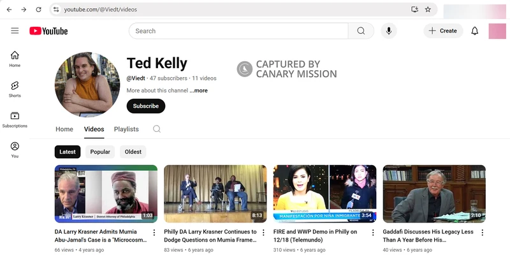This screenshot has width=510, height=262.
Task: Select the Oldest sort chip
Action: pos(133,152)
